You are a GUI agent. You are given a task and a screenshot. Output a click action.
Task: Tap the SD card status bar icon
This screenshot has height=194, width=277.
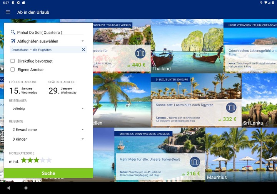23,3
